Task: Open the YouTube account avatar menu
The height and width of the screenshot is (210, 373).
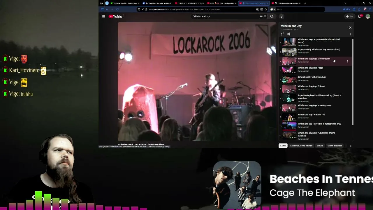Action: pyautogui.click(x=368, y=16)
